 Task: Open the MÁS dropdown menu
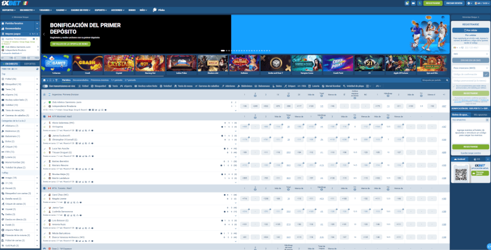143,10
